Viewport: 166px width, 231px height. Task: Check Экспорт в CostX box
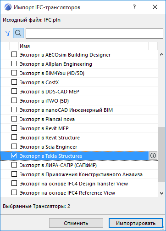[x=14, y=82]
